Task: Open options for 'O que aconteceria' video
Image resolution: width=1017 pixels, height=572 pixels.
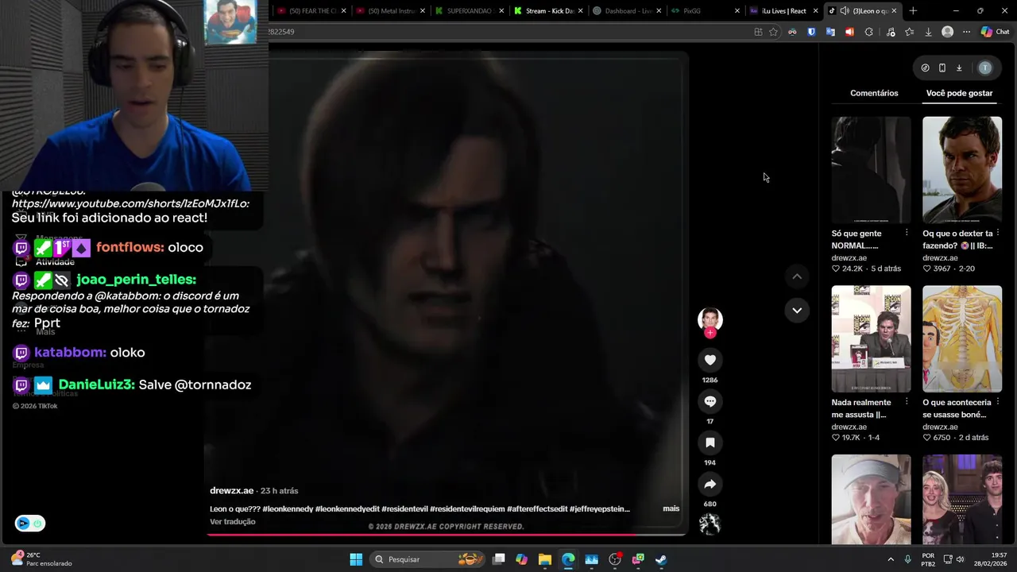Action: coord(998,402)
